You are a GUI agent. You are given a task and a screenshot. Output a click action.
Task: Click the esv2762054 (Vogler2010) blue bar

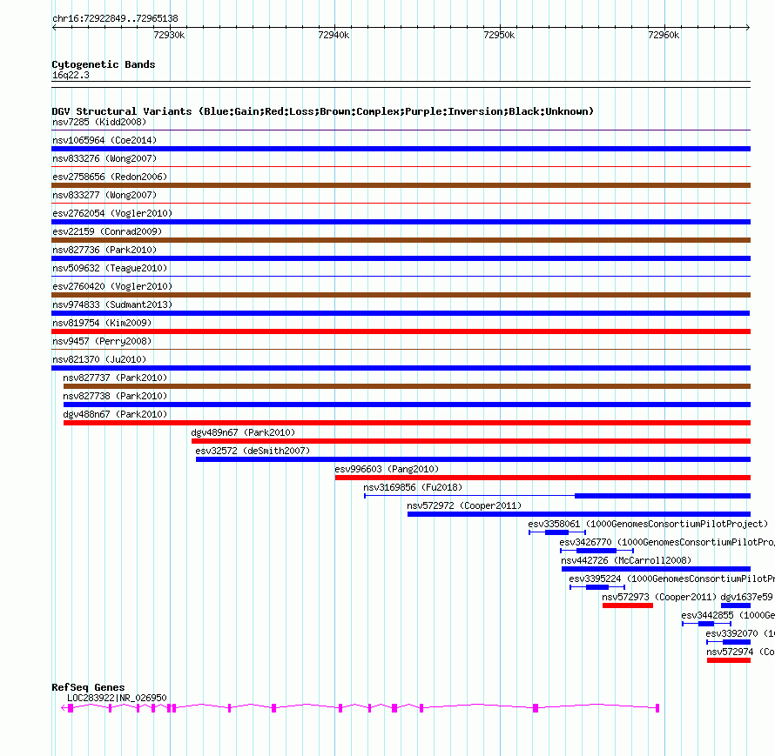(x=401, y=222)
